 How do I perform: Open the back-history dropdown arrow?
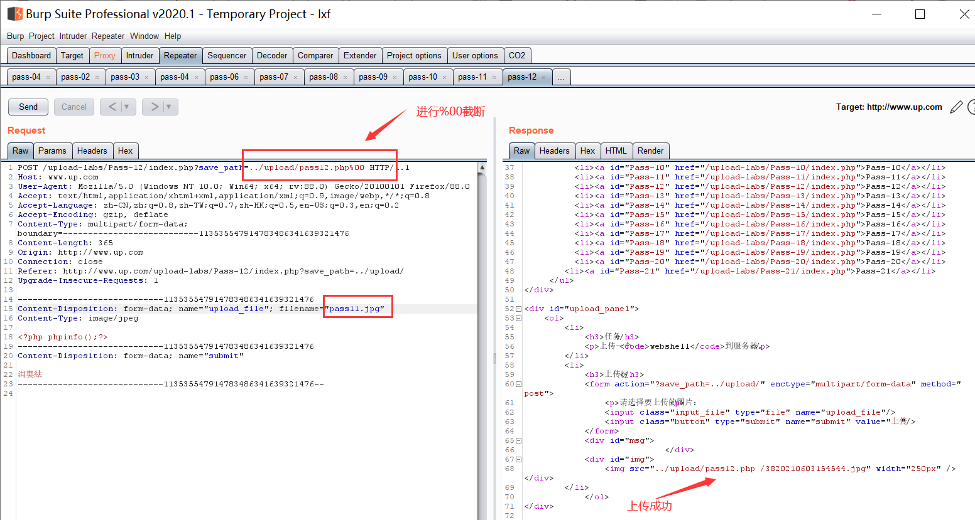[x=127, y=107]
